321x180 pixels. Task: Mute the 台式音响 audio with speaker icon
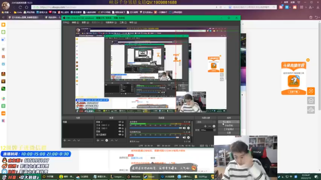(184, 128)
